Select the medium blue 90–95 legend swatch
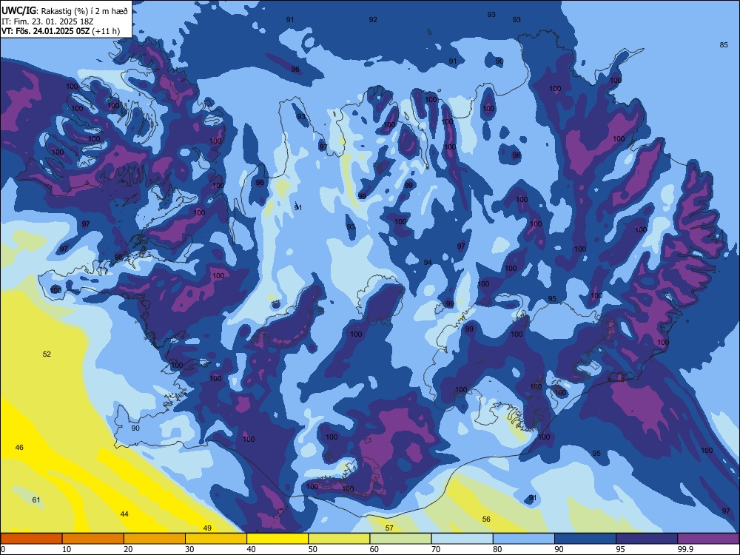The width and height of the screenshot is (740, 555). point(585,539)
